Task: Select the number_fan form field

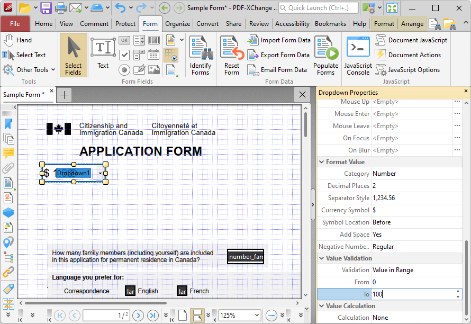Action: click(246, 257)
